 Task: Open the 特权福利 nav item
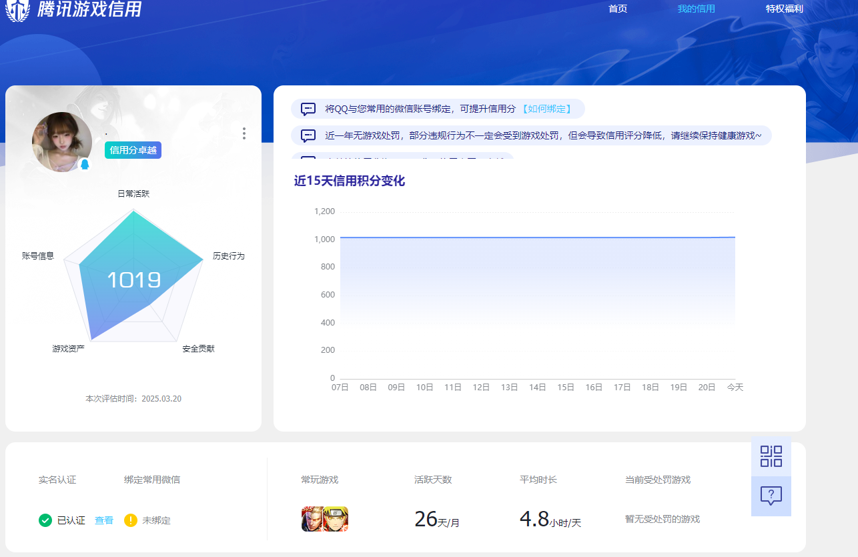(x=785, y=9)
